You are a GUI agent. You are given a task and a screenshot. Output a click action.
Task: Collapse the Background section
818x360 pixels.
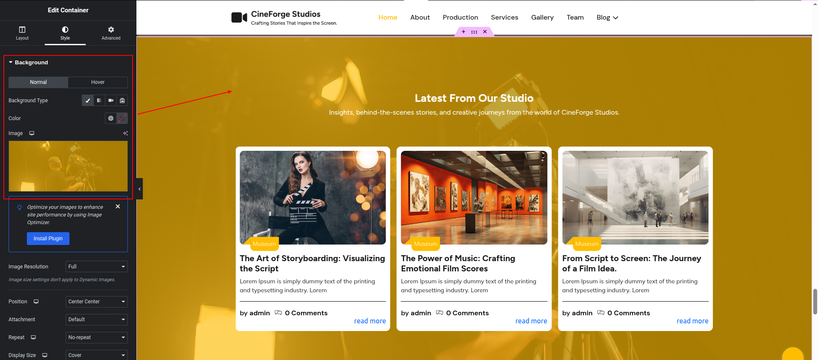(28, 63)
